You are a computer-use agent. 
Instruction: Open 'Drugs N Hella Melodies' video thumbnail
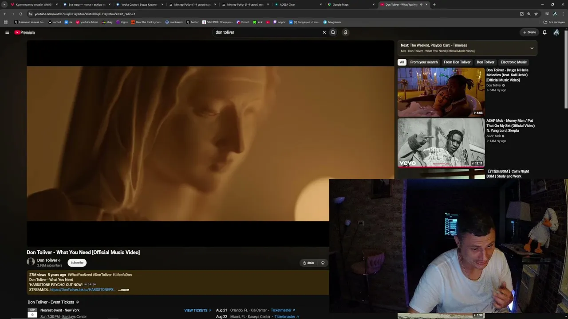(x=441, y=92)
